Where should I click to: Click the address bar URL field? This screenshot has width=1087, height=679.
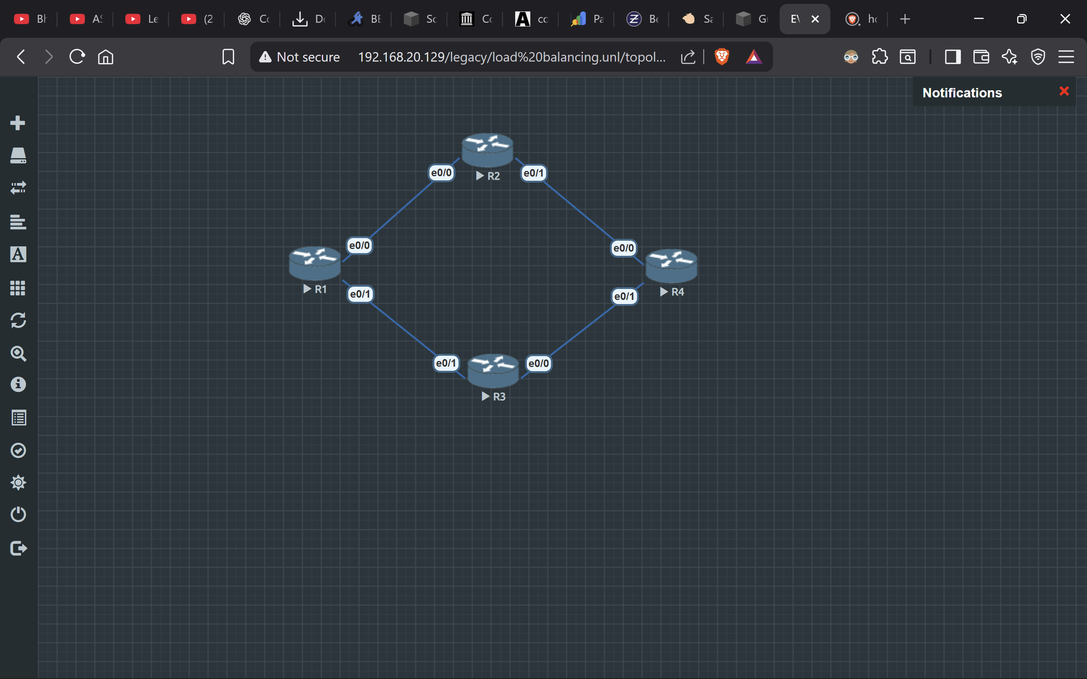(511, 57)
